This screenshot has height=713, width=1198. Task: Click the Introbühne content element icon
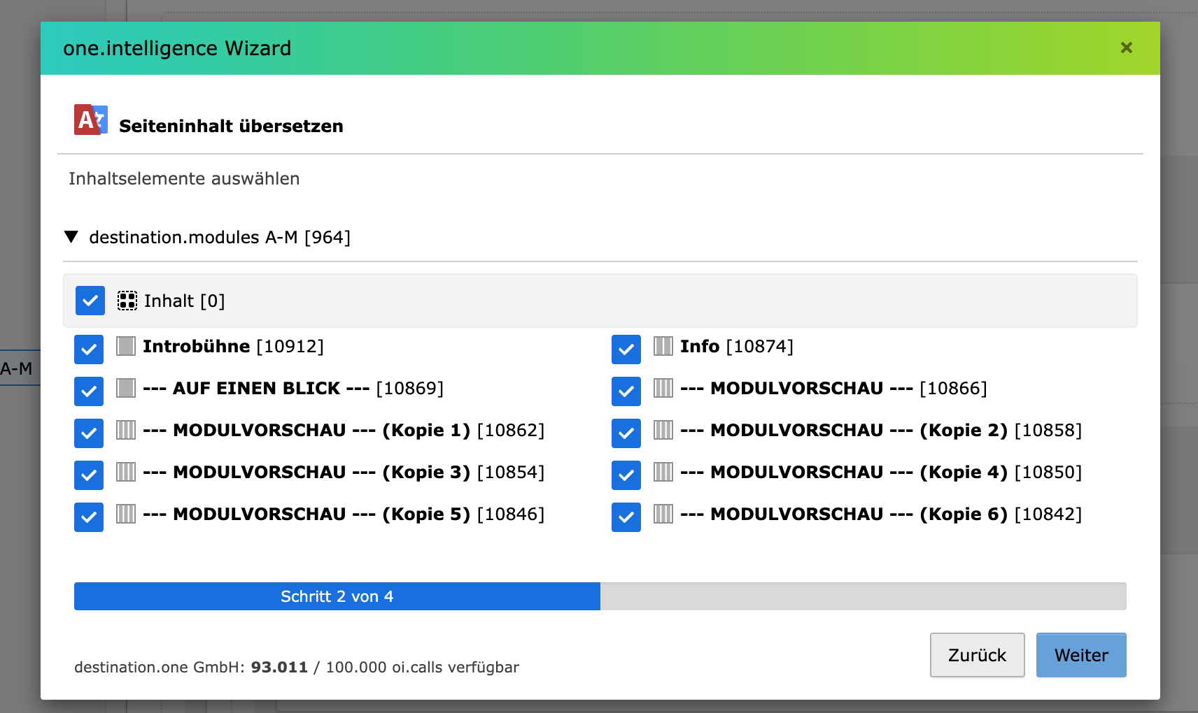pyautogui.click(x=126, y=346)
